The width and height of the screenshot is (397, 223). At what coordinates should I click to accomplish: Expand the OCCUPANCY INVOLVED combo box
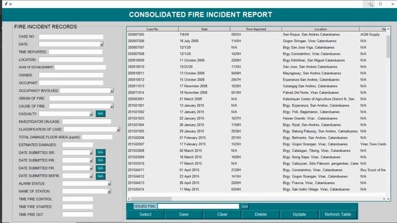click(112, 90)
